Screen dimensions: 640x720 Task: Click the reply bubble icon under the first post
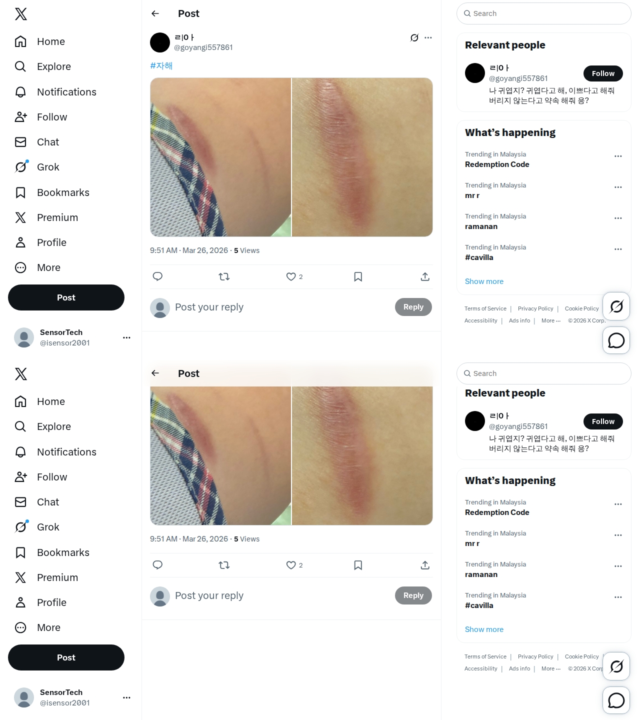coord(157,276)
